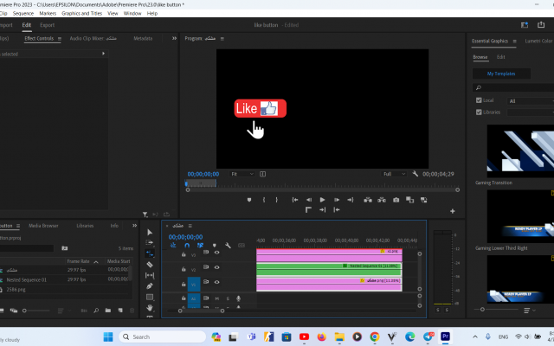The width and height of the screenshot is (554, 346).
Task: Add marker in timeline panel
Action: (214, 245)
